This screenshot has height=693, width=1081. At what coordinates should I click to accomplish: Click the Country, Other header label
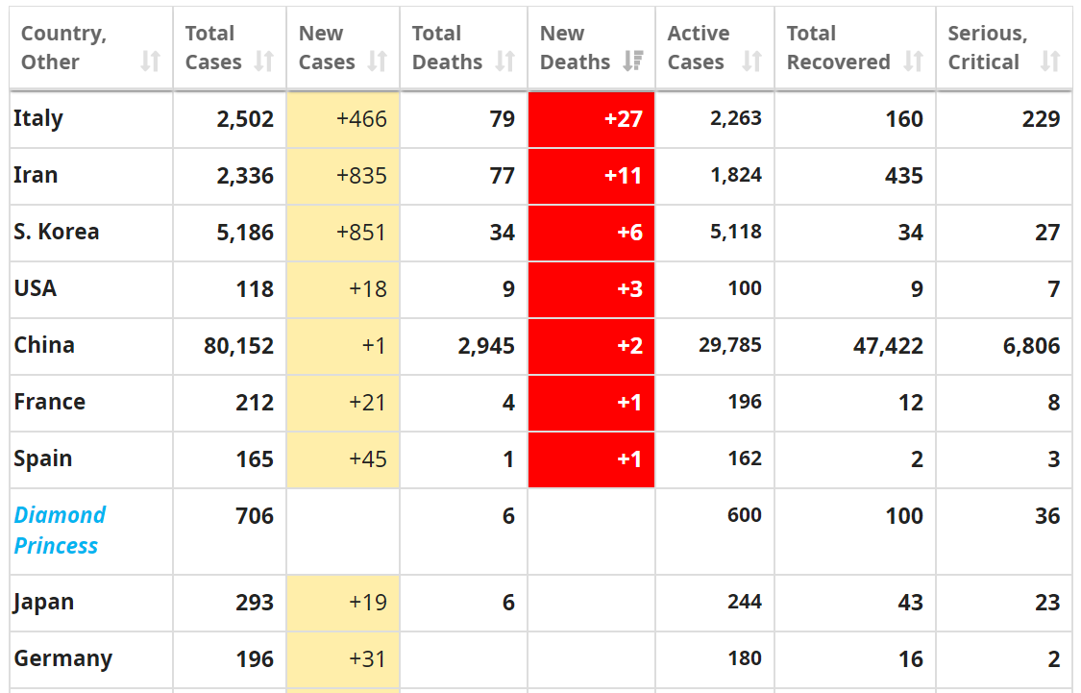click(63, 48)
